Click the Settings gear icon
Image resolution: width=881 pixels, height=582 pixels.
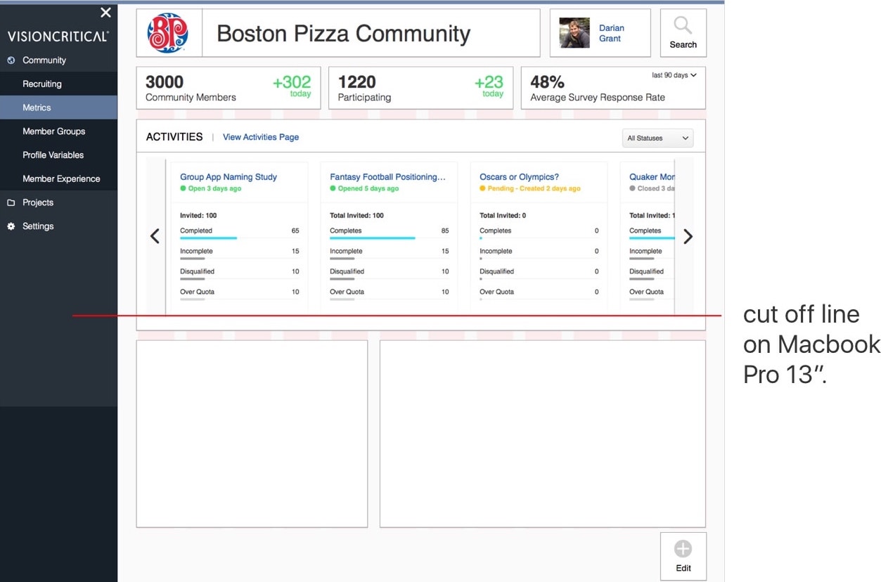pyautogui.click(x=11, y=226)
